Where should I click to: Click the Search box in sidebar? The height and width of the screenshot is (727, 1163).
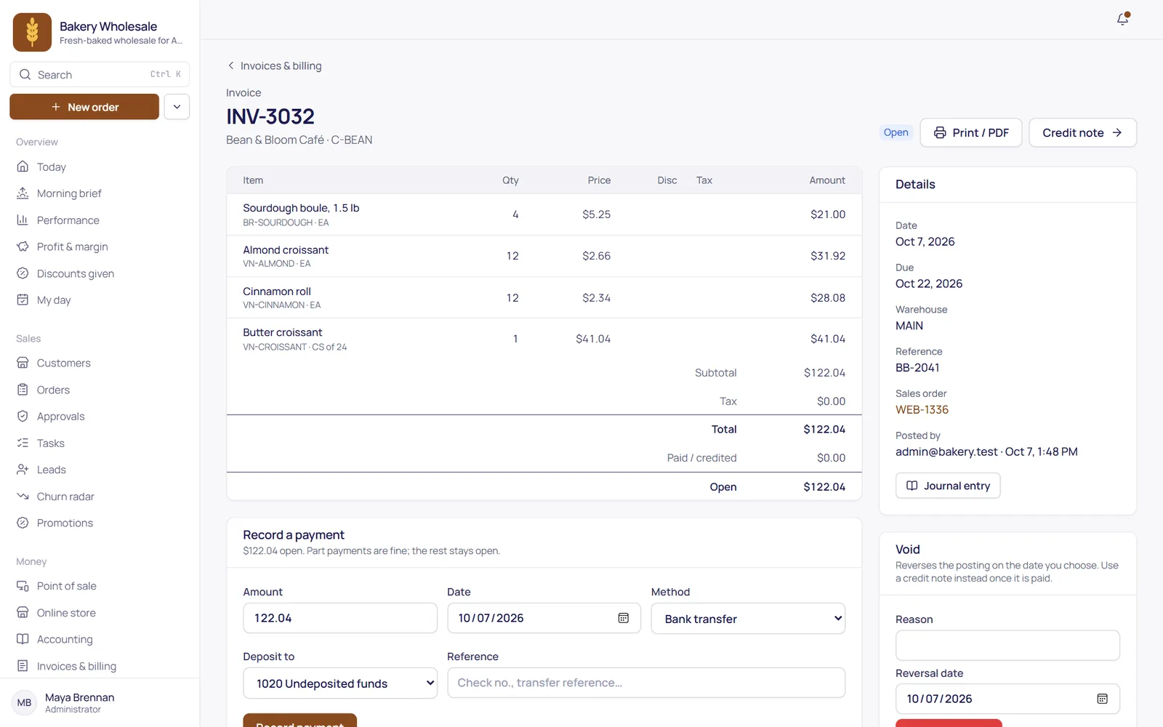(x=100, y=74)
